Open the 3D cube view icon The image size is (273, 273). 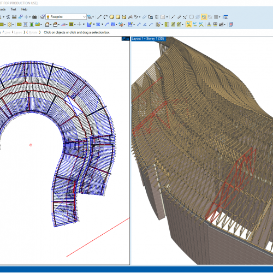click(x=231, y=25)
